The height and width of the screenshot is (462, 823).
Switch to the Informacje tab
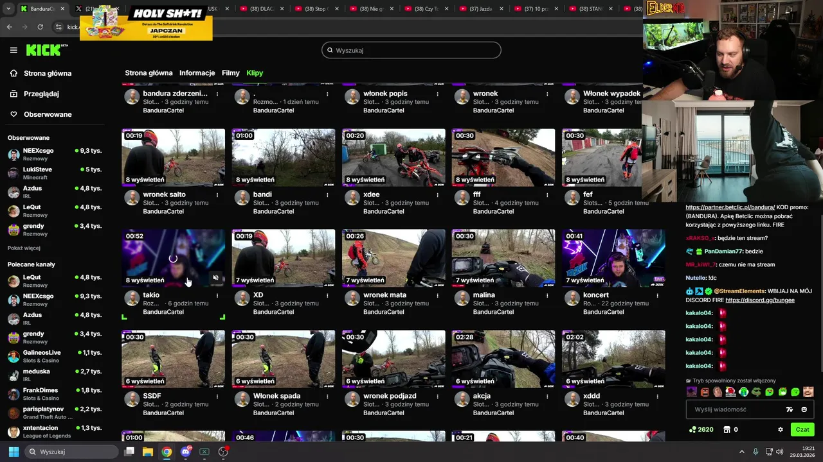(197, 73)
